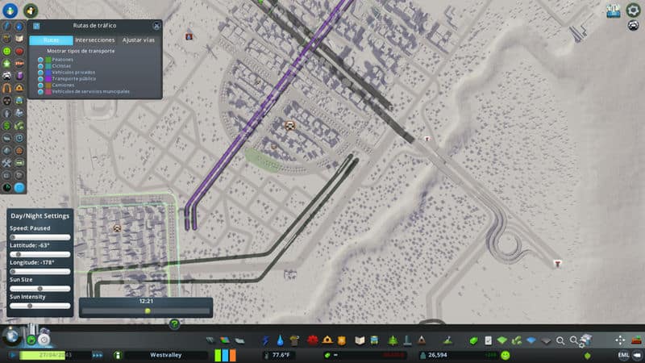Toggle Ciclistas route visibility

[x=40, y=65]
